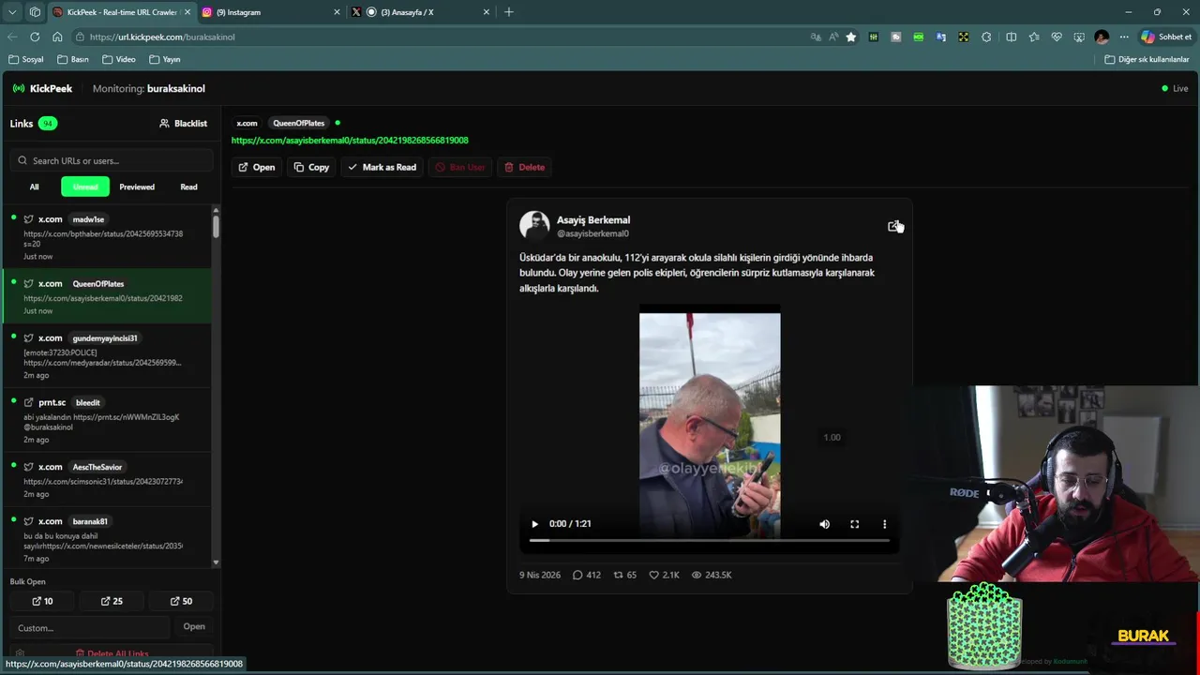Enter video fullscreen mode
Viewport: 1200px width, 675px height.
tap(854, 524)
